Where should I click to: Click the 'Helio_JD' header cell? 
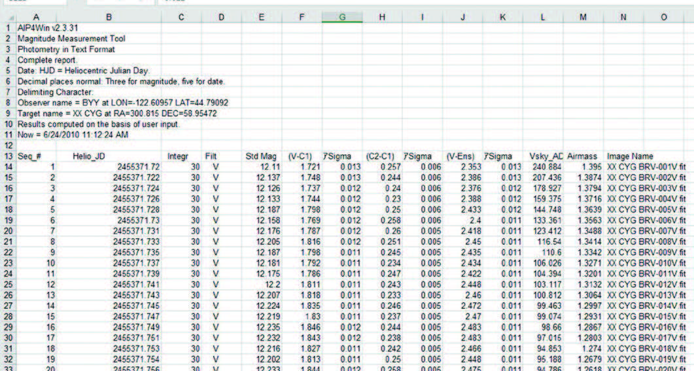coord(109,156)
